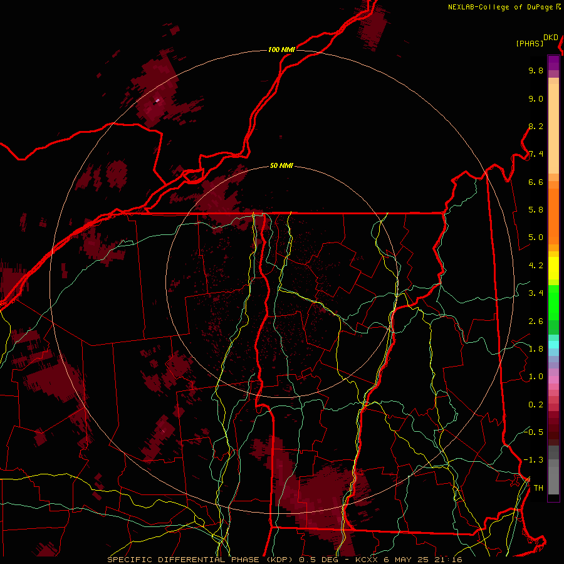Click the 9.0 legend value
564x564 pixels.
pyautogui.click(x=536, y=98)
